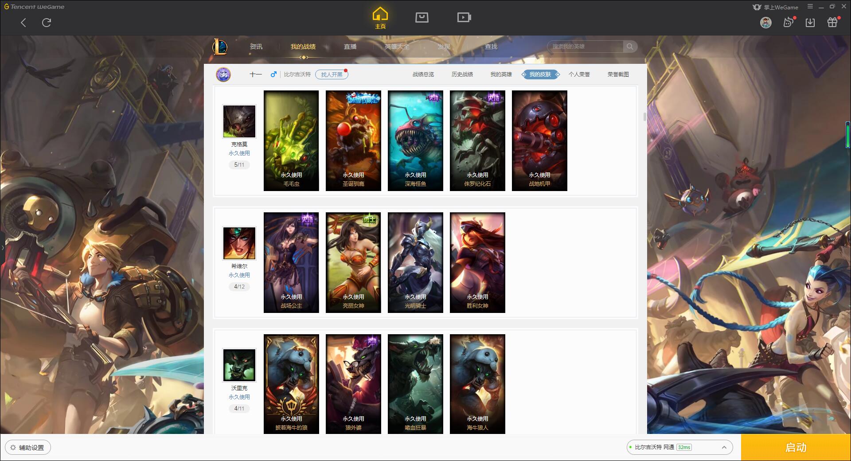
Task: Click 永久使用 under 希维尔
Action: (239, 275)
